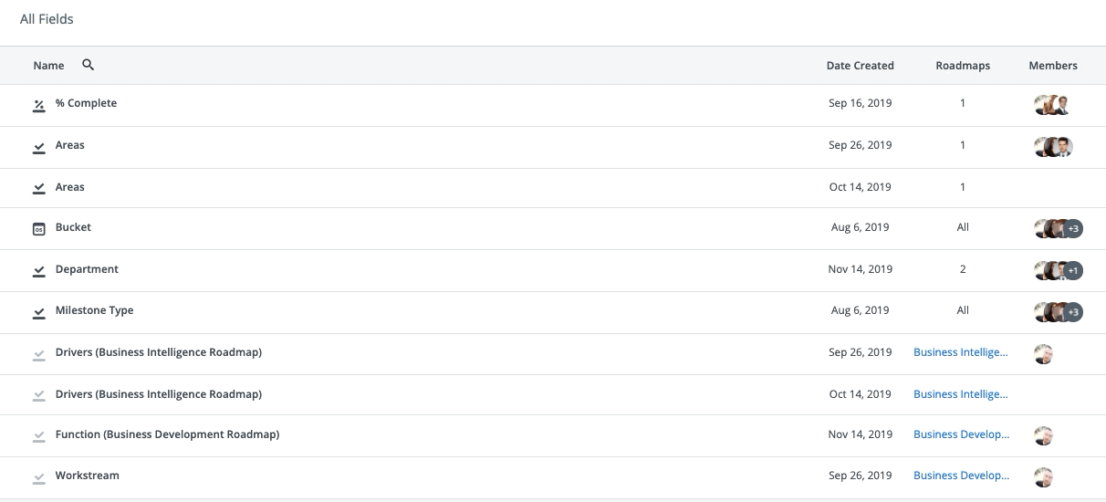
Task: Click the Members column header
Action: click(1053, 66)
